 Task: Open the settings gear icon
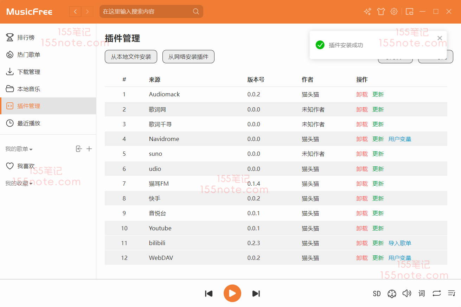pos(394,12)
